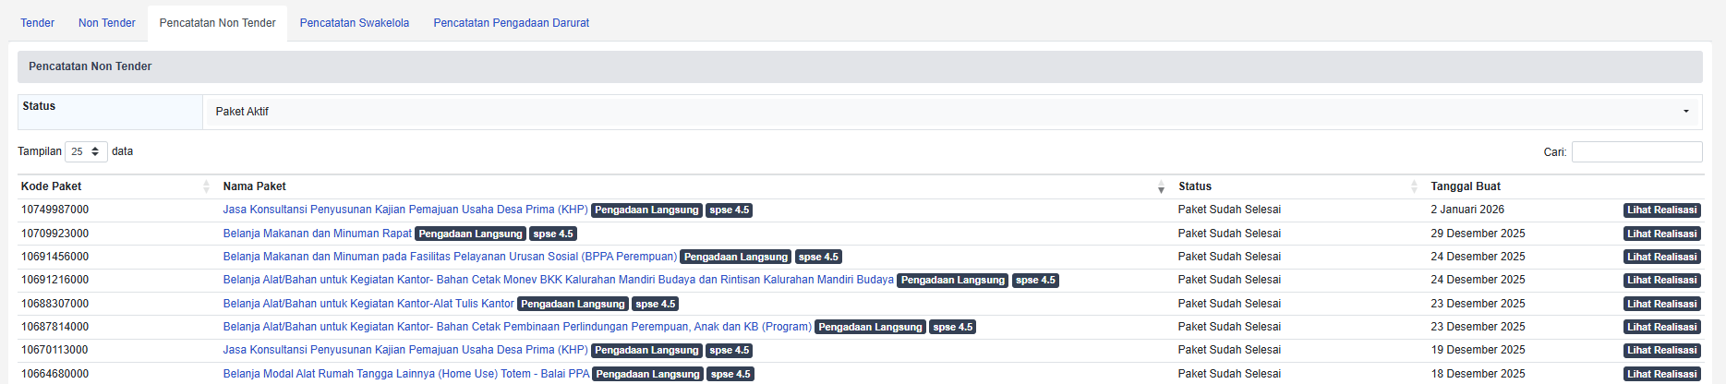This screenshot has height=384, width=1726.
Task: Click Lihat Realisasi for 18 Desember 2025
Action: (1661, 374)
